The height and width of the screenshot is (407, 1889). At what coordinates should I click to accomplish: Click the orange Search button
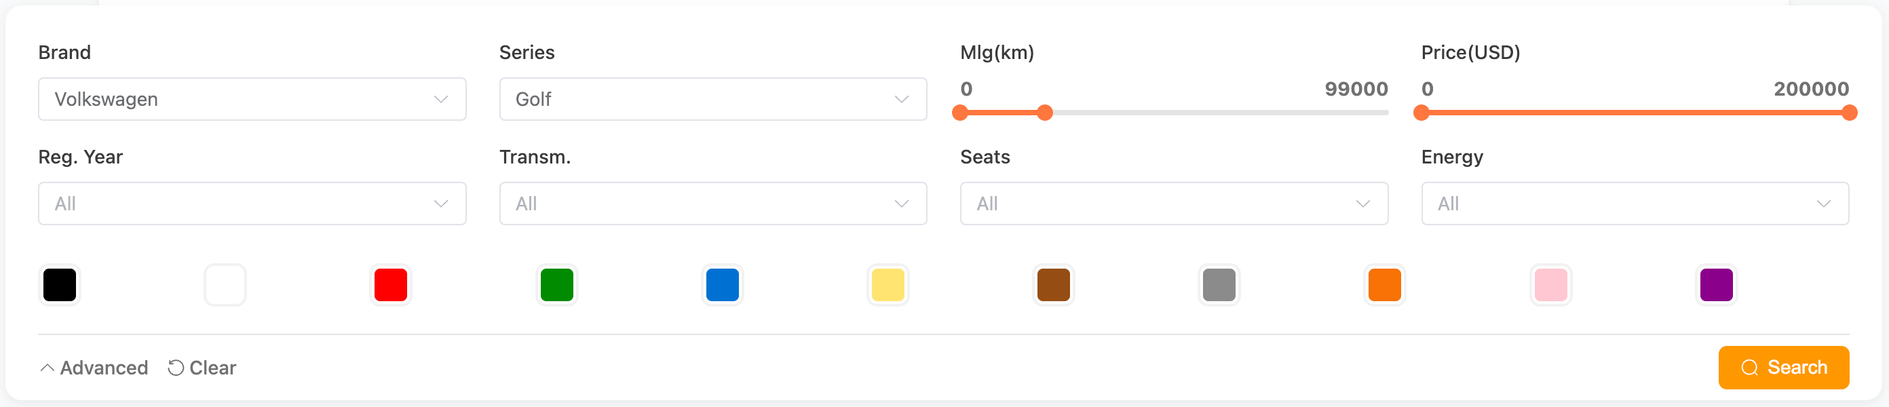1783,368
